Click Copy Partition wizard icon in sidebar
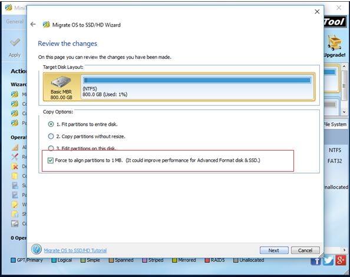 (x=15, y=104)
